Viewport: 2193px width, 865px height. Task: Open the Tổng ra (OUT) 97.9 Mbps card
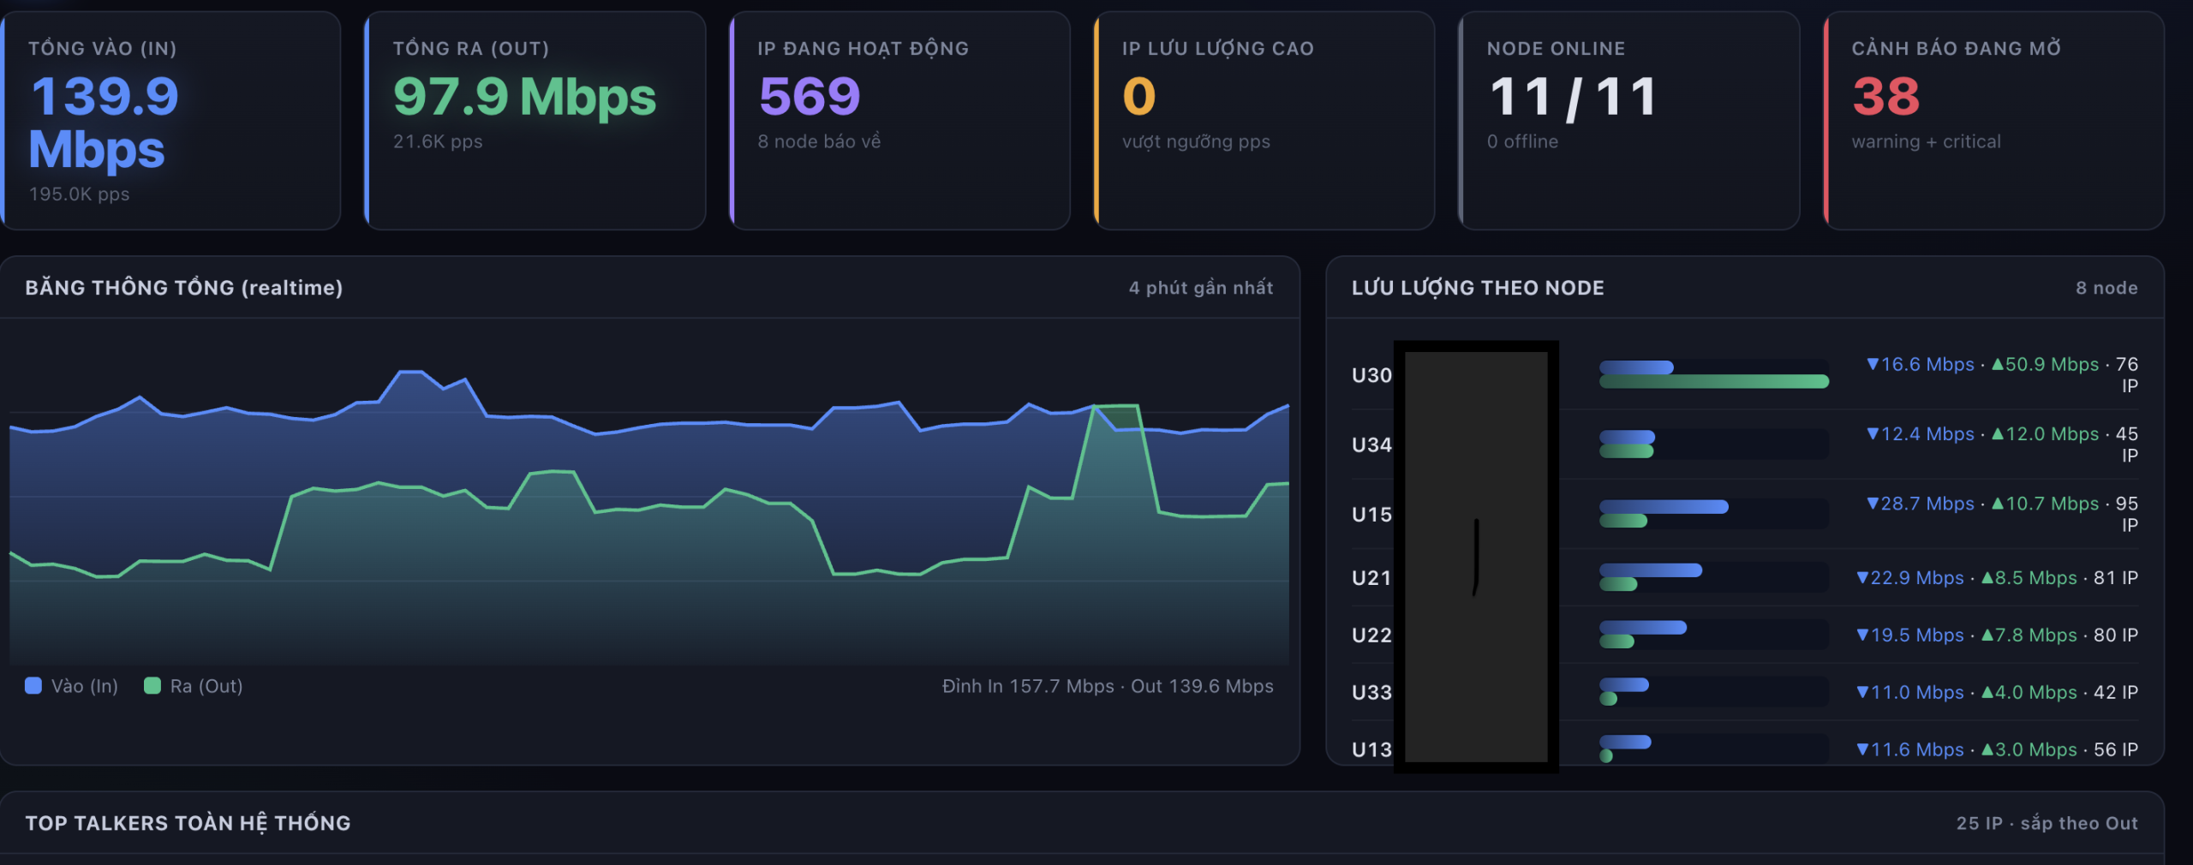(x=535, y=121)
